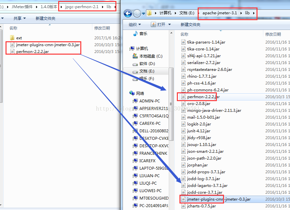Select 计算机 in the navigation pane

tap(139, 49)
